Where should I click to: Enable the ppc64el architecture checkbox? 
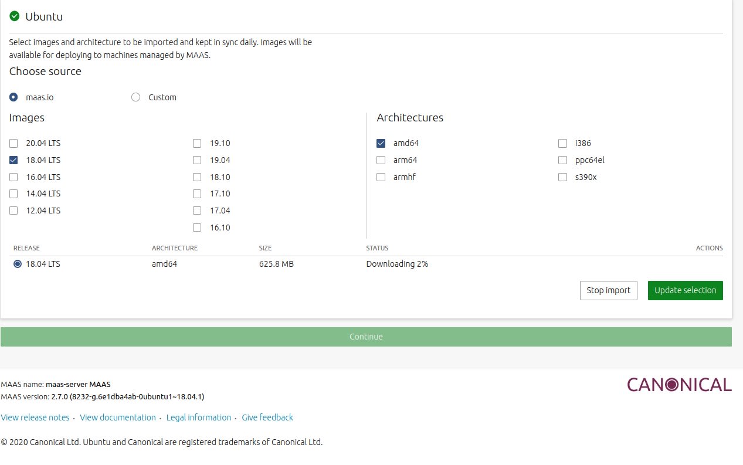pyautogui.click(x=563, y=160)
